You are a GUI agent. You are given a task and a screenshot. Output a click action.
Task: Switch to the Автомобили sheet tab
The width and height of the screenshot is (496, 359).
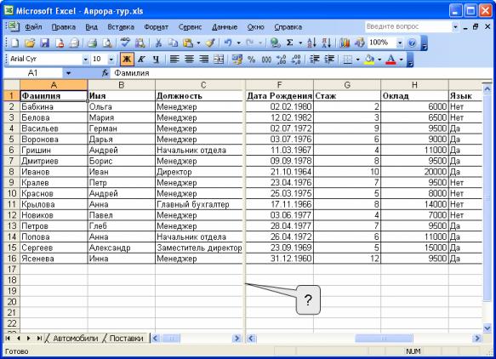click(x=75, y=338)
